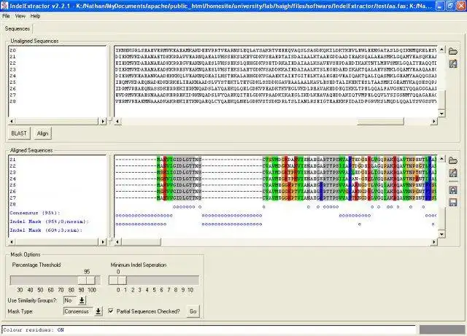Click 'Indel Mask (60%;3;sim):' row label
Image resolution: width=467 pixels, height=336 pixels.
tap(46, 230)
